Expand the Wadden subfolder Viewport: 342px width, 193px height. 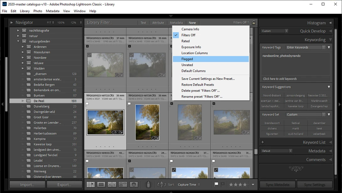click(x=23, y=69)
